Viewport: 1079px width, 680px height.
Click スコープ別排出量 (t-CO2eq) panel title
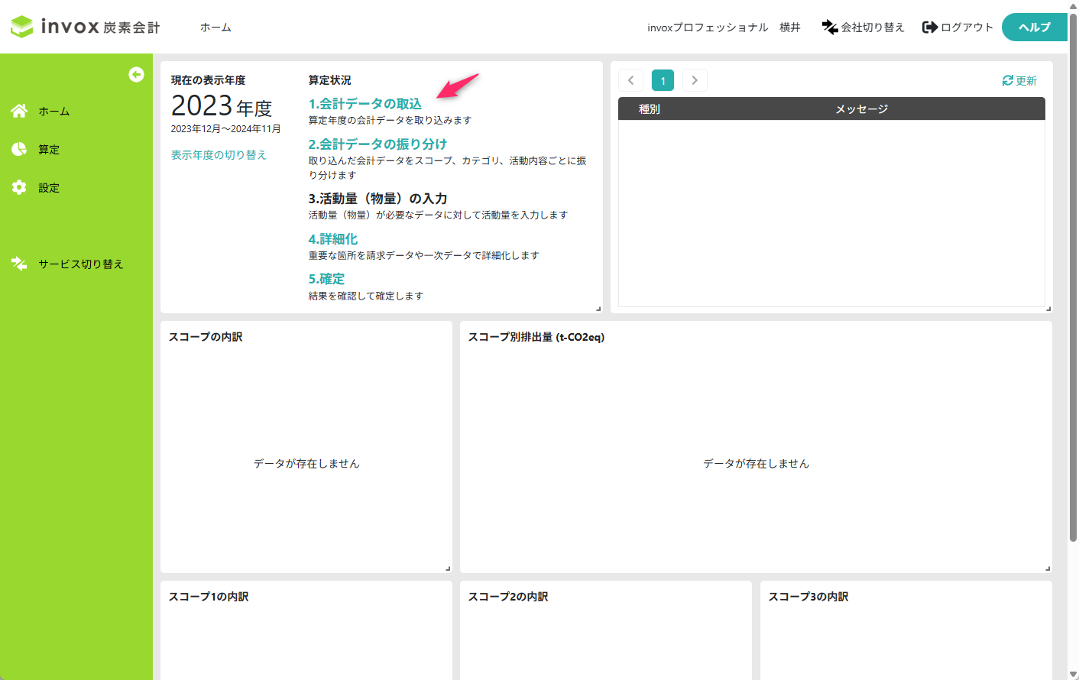[536, 337]
